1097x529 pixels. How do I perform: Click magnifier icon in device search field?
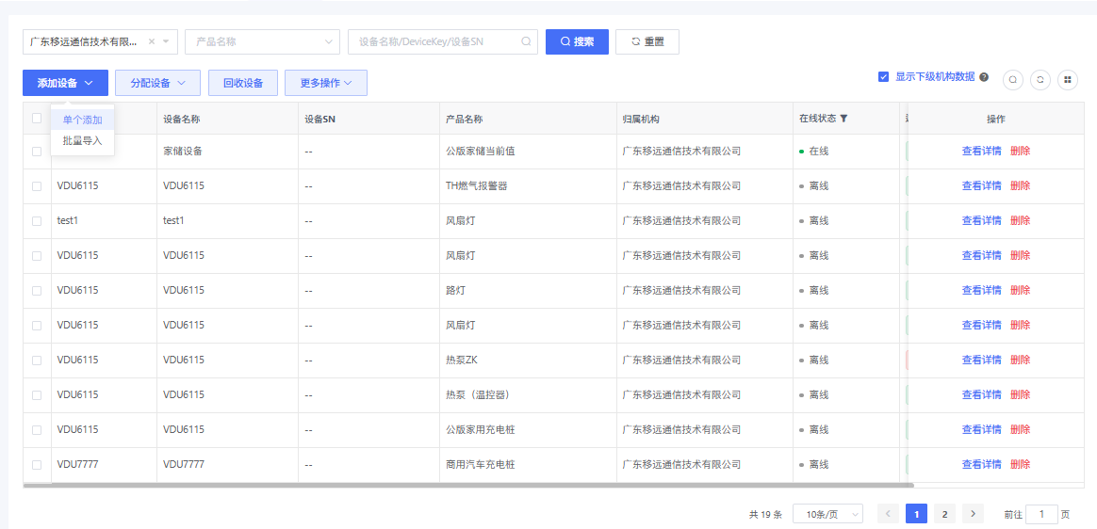[526, 41]
